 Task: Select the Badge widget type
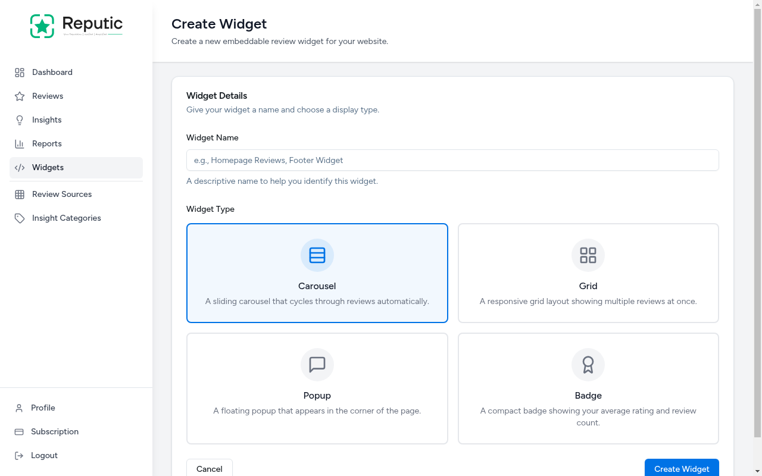pos(588,388)
